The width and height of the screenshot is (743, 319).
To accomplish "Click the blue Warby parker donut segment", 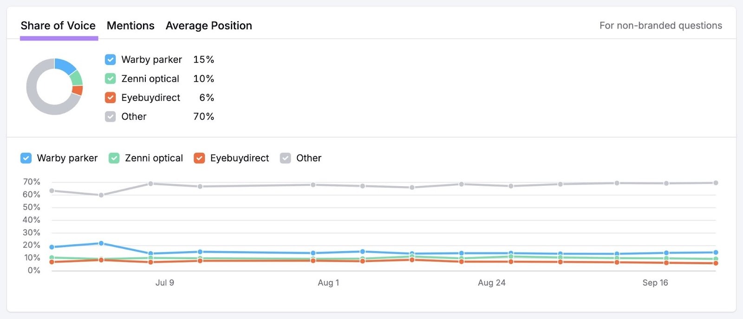I will [65, 66].
